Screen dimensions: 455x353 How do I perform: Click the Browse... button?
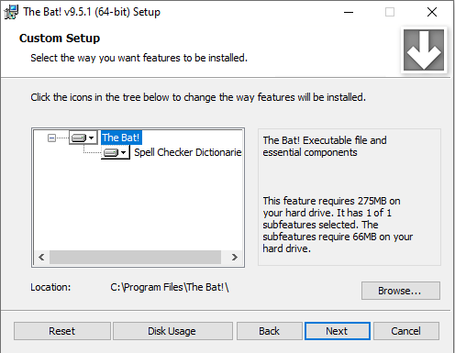point(401,291)
